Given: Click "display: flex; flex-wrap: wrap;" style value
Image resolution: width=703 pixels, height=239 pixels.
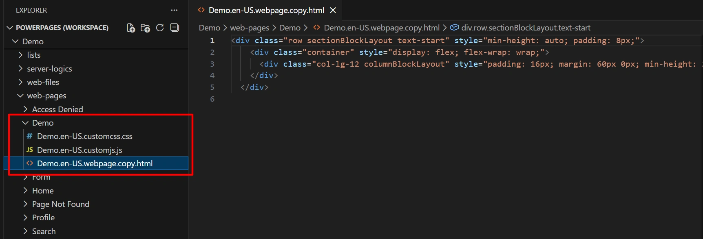Looking at the screenshot, I should [x=466, y=52].
